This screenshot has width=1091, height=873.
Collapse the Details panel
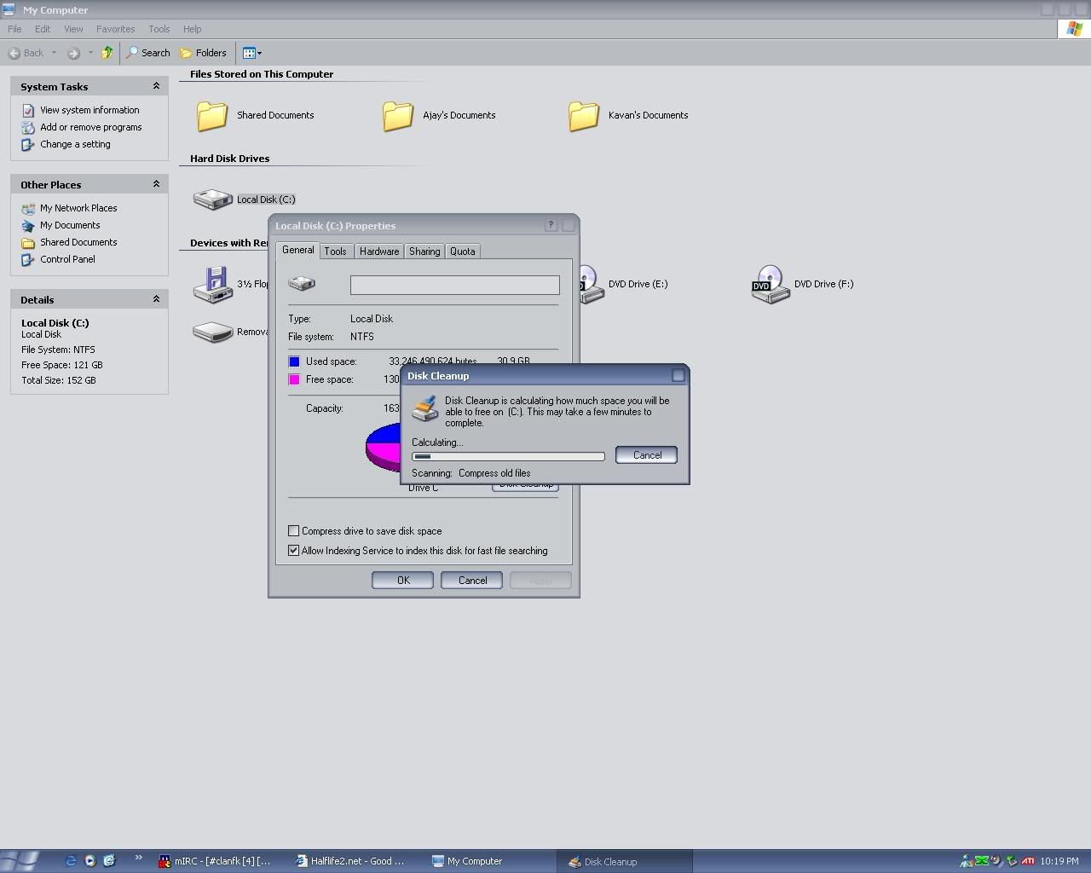pyautogui.click(x=156, y=299)
